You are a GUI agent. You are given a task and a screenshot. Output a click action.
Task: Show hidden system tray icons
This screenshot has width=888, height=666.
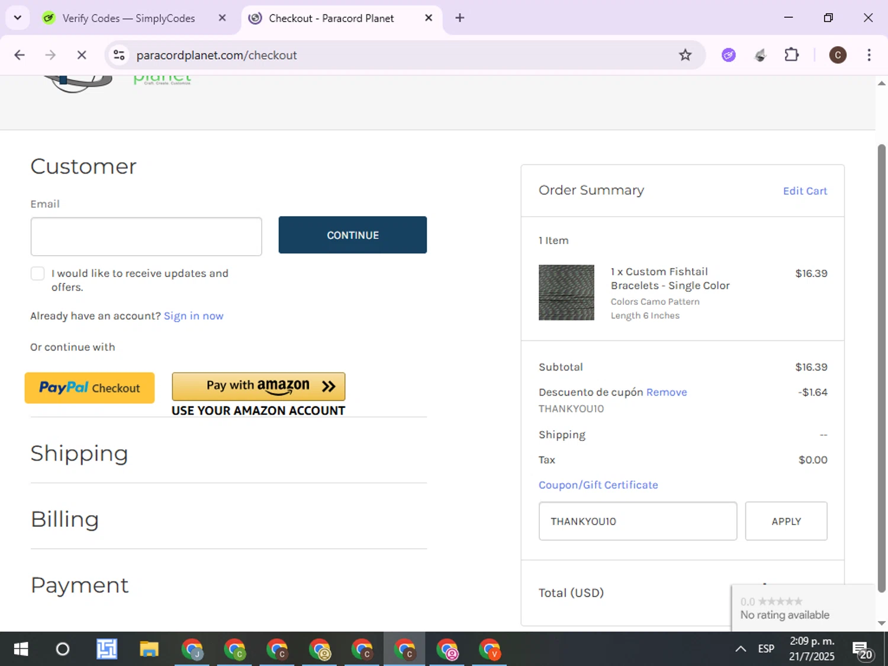click(x=741, y=649)
